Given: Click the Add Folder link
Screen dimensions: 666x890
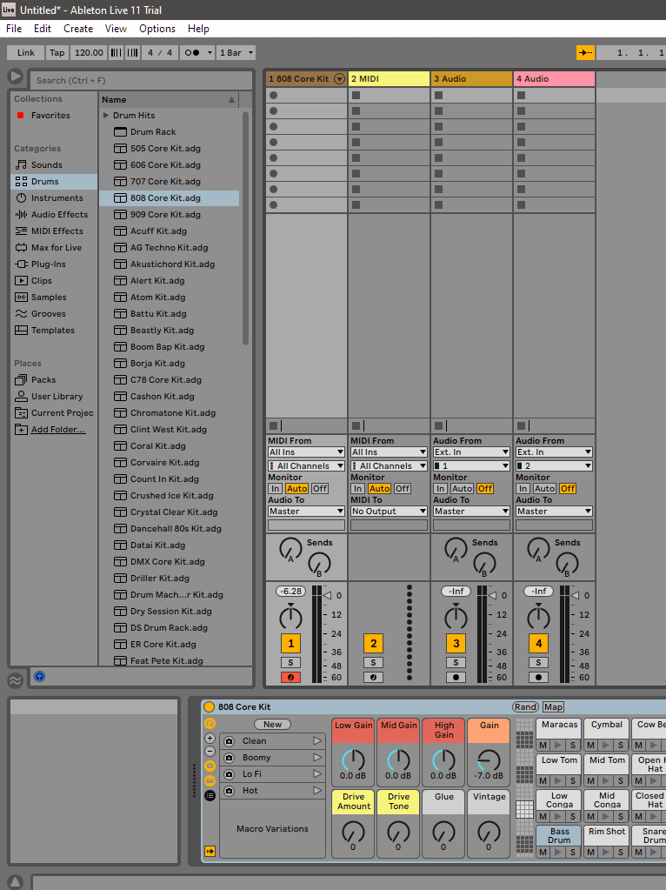Looking at the screenshot, I should coord(58,429).
